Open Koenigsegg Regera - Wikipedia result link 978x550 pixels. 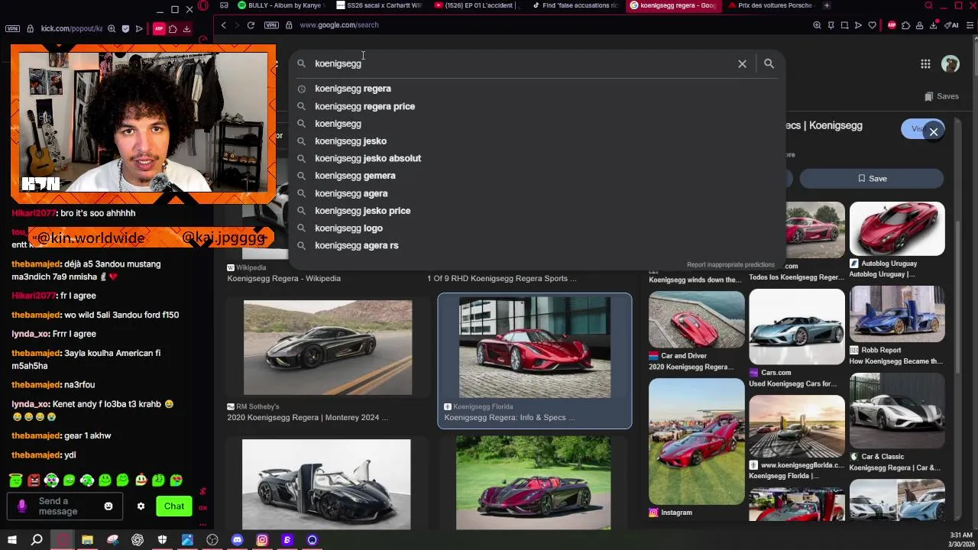point(283,279)
